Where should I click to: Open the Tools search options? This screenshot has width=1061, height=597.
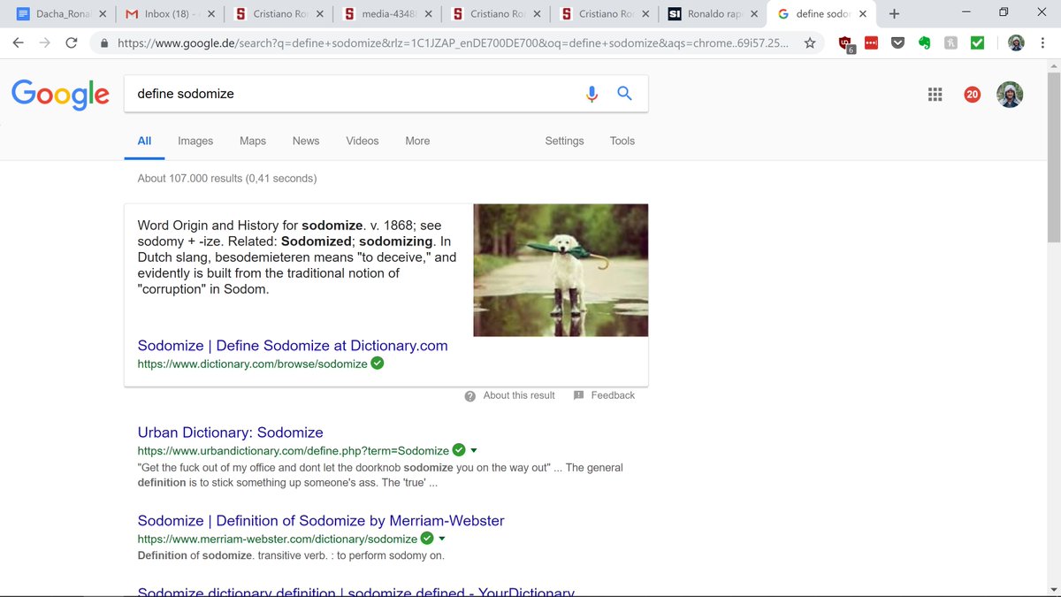tap(622, 141)
